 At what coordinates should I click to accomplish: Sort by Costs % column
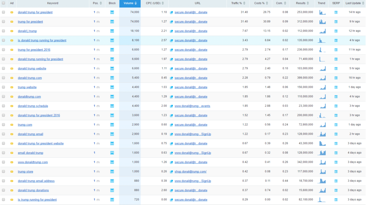point(261,3)
